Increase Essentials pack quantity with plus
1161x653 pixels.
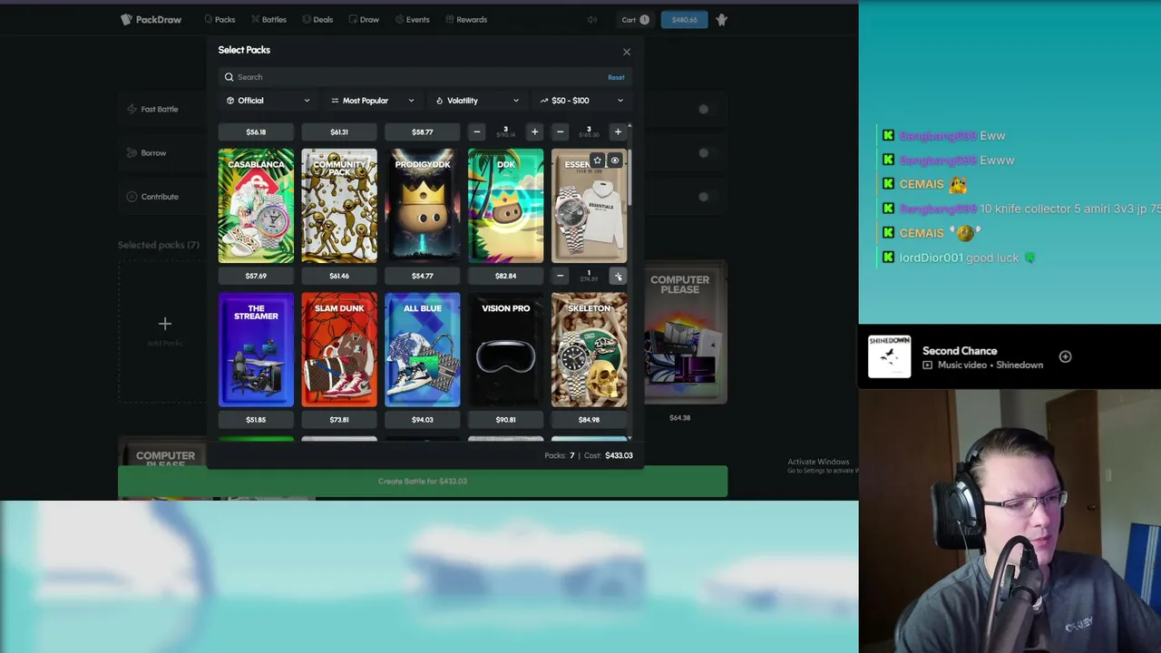coord(618,276)
